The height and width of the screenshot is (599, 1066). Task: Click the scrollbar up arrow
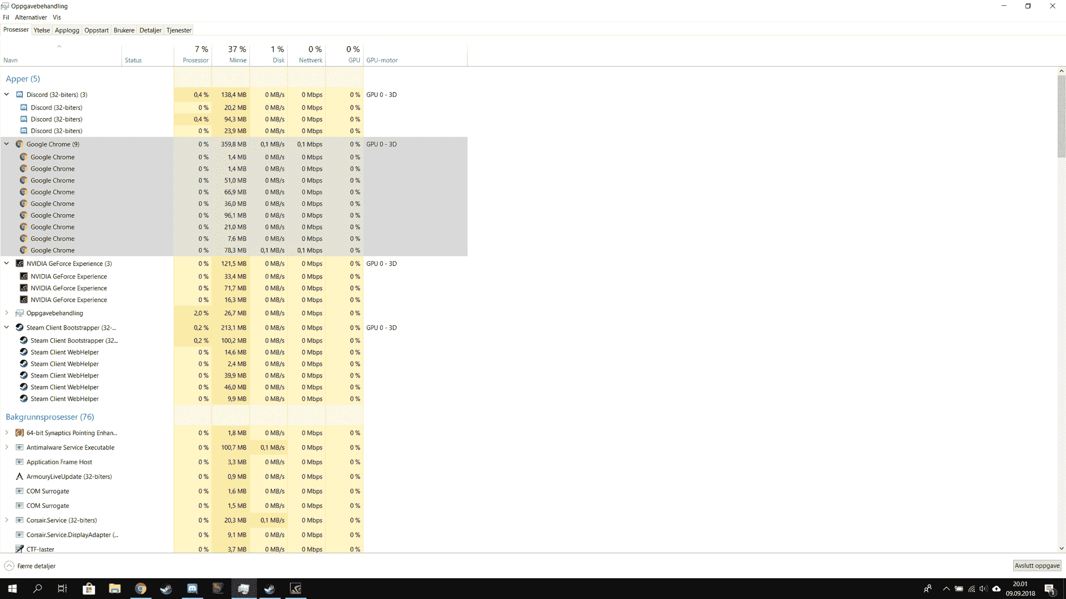pyautogui.click(x=1061, y=71)
